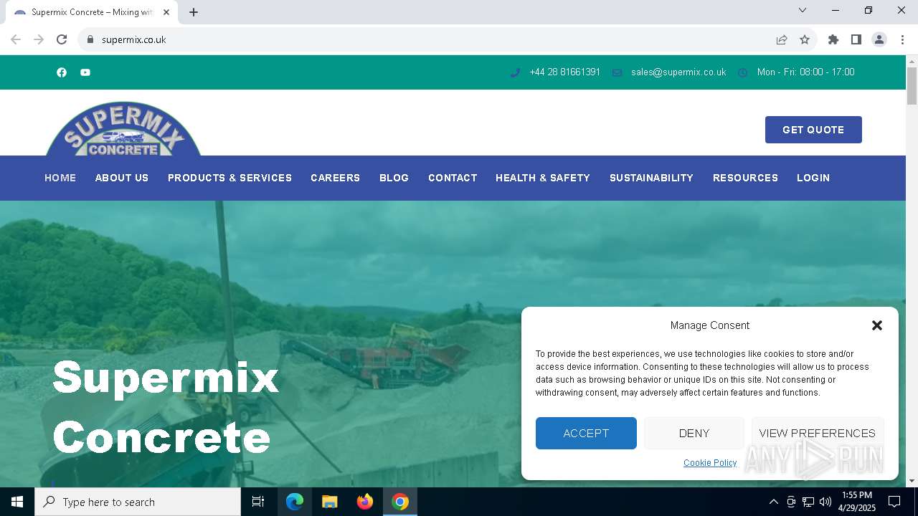The height and width of the screenshot is (516, 918).
Task: Close the Supermix Concrete tab
Action: coord(166,12)
